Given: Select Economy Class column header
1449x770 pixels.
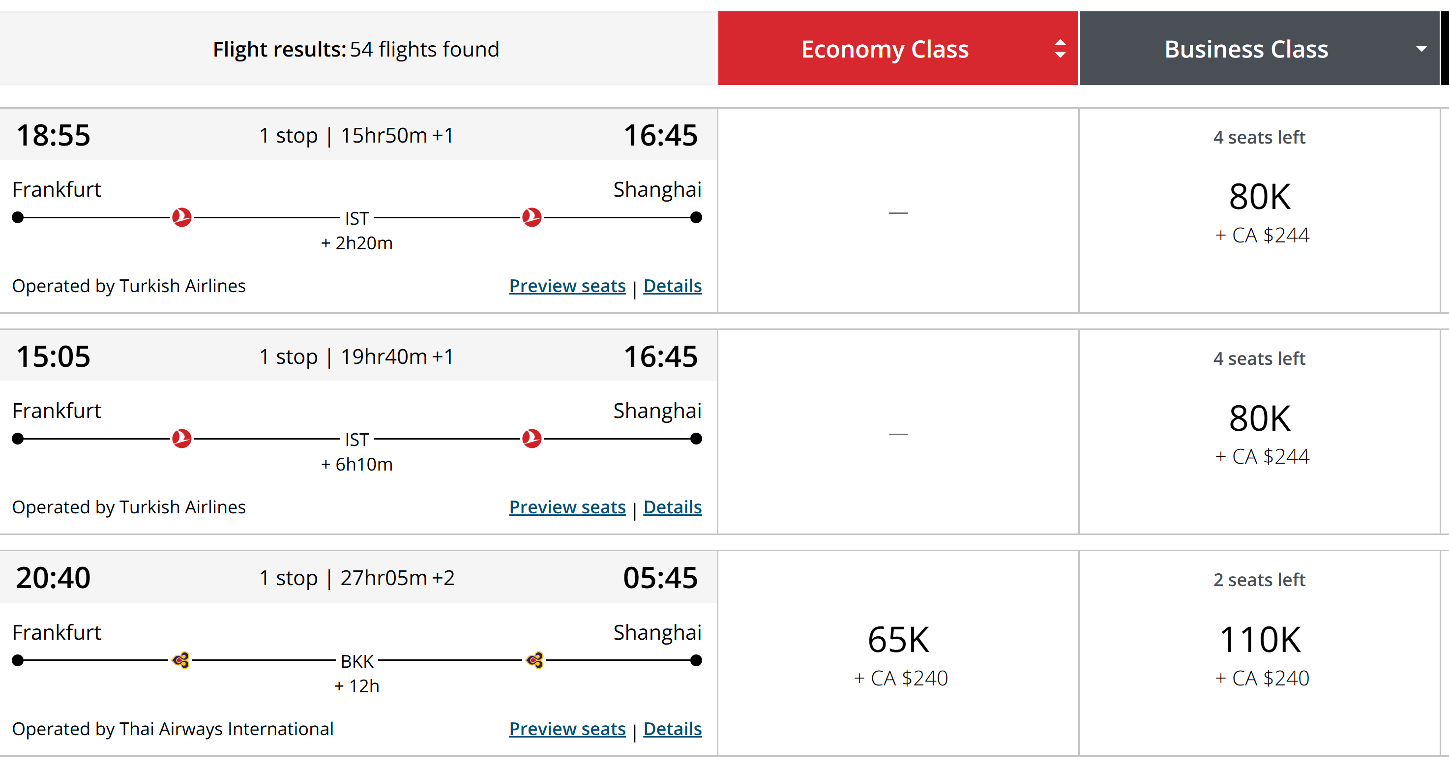Looking at the screenshot, I should pyautogui.click(x=898, y=48).
